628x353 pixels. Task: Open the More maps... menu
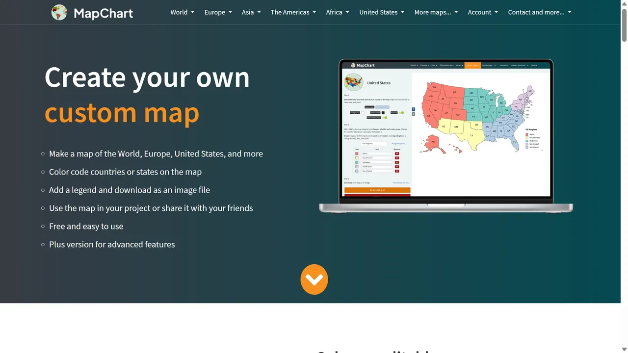436,12
